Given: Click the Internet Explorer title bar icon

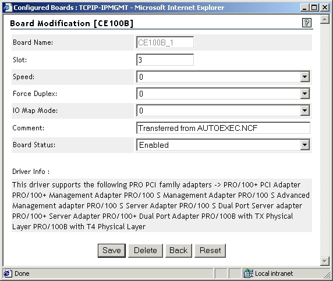Looking at the screenshot, I should pos(8,8).
